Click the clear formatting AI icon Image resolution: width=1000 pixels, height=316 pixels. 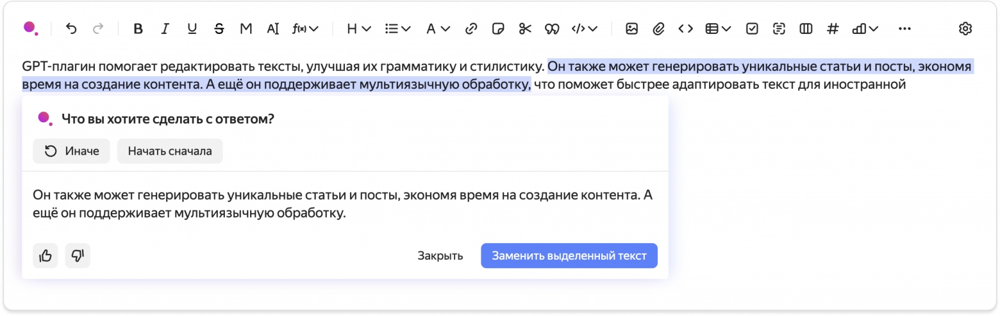click(273, 28)
